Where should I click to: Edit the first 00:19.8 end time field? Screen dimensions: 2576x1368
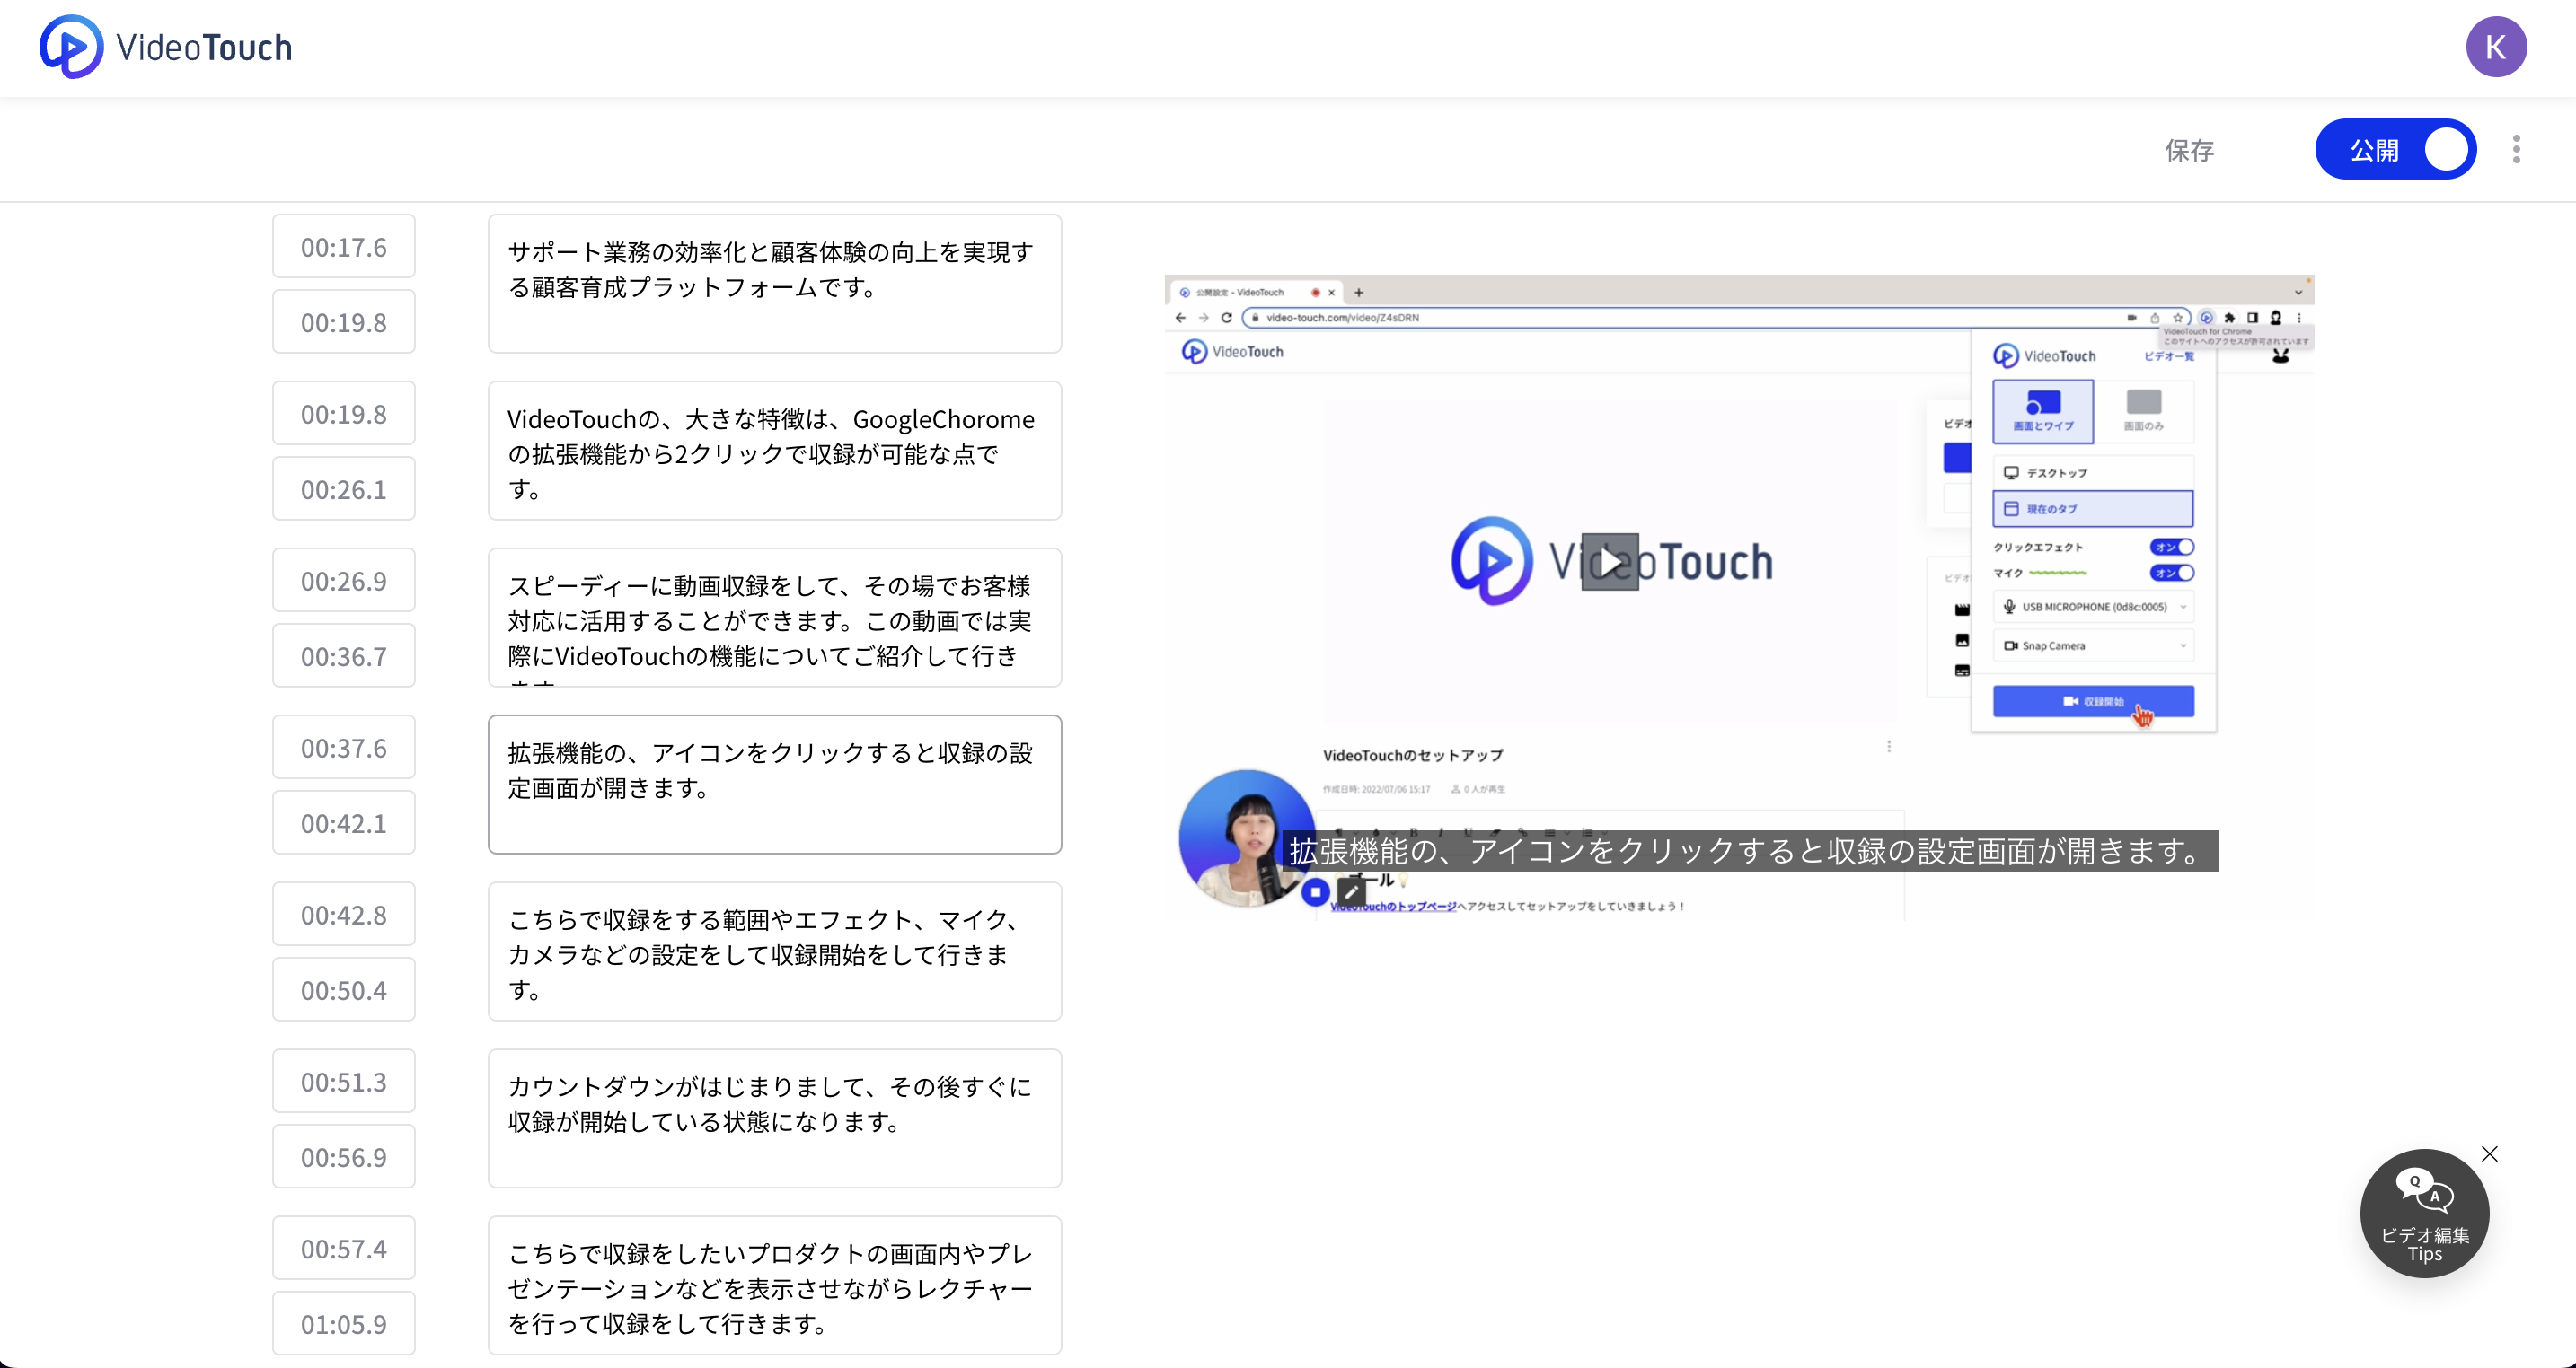point(344,321)
